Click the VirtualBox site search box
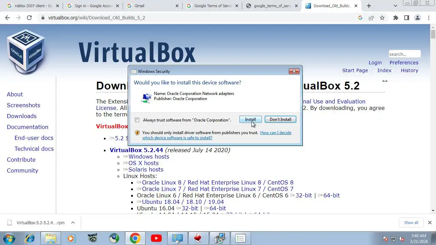 point(404,54)
